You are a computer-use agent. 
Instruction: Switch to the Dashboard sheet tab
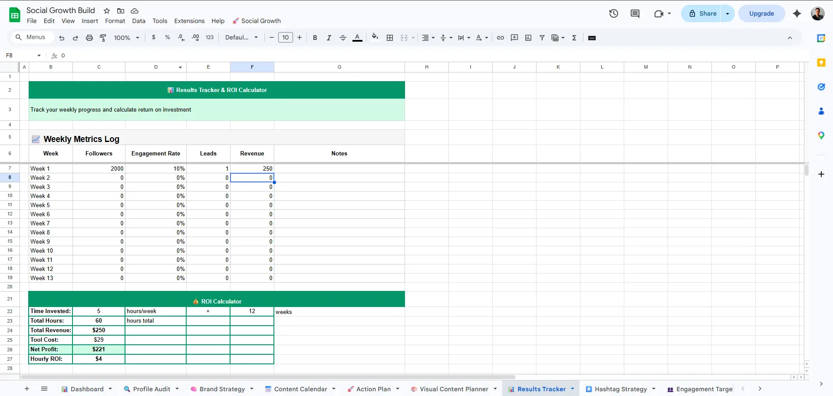pyautogui.click(x=87, y=389)
